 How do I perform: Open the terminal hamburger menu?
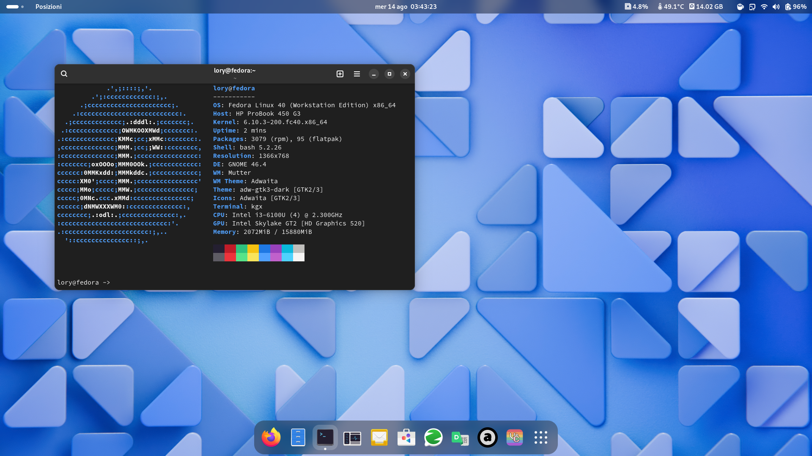click(357, 74)
